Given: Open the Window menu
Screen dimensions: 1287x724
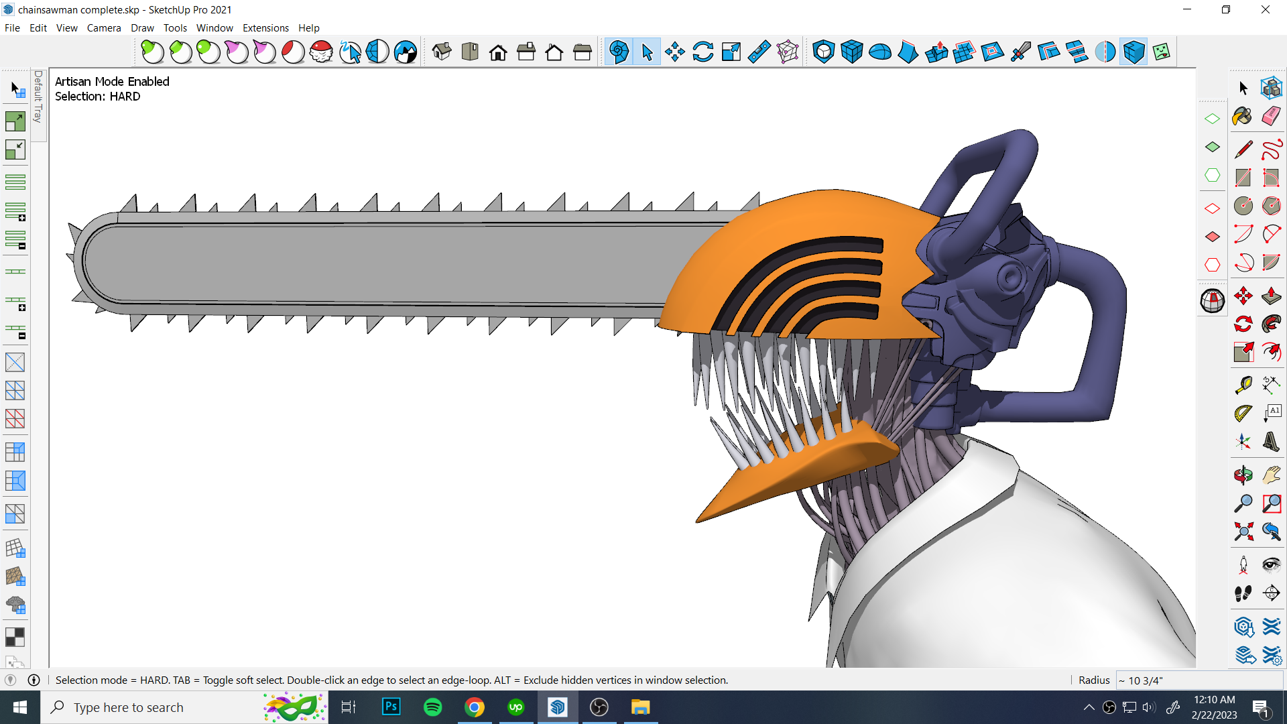Looking at the screenshot, I should (x=214, y=28).
